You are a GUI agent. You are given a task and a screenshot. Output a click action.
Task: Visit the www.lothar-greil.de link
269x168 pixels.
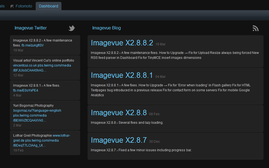coord(42,138)
